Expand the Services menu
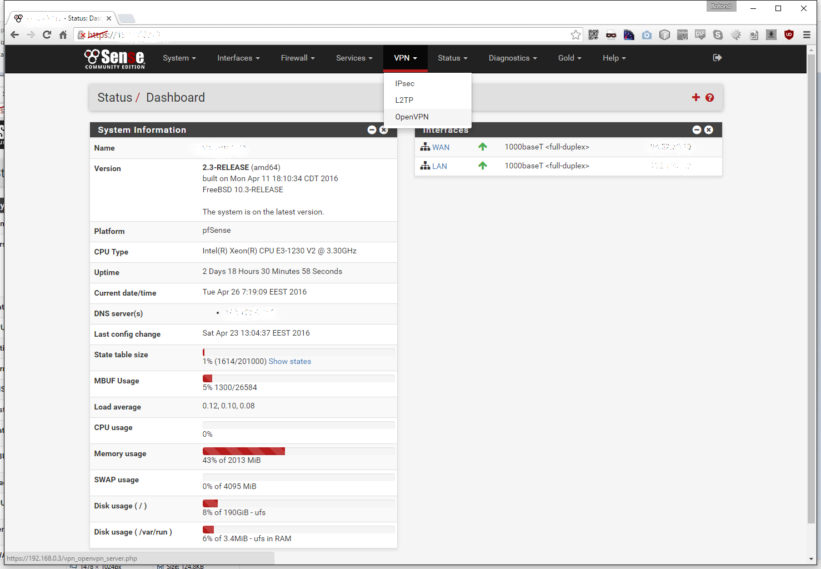This screenshot has height=569, width=821. [354, 58]
